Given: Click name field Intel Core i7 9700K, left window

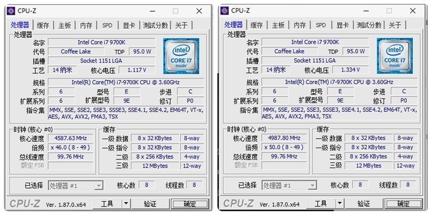Looking at the screenshot, I should tap(102, 42).
